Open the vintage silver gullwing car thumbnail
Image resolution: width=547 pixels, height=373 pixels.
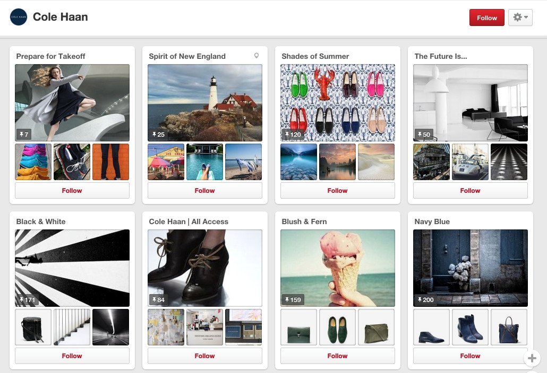pos(470,162)
